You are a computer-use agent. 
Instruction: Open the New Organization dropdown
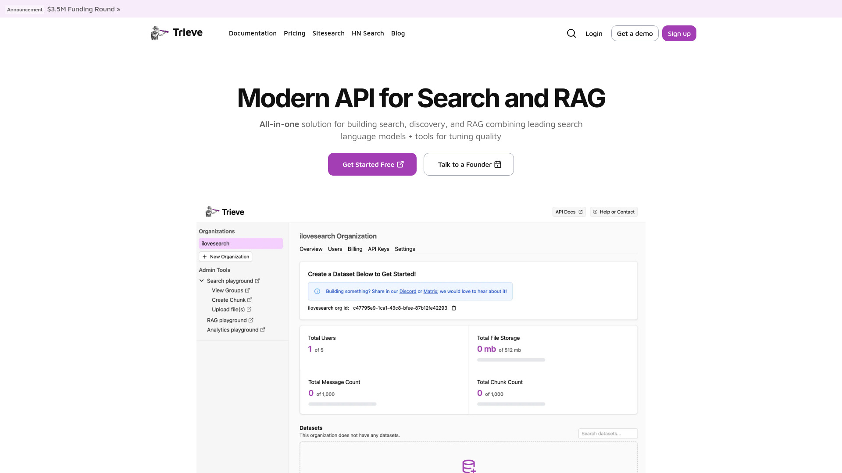pos(225,256)
